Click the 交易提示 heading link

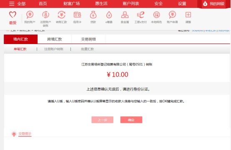pos(25,133)
